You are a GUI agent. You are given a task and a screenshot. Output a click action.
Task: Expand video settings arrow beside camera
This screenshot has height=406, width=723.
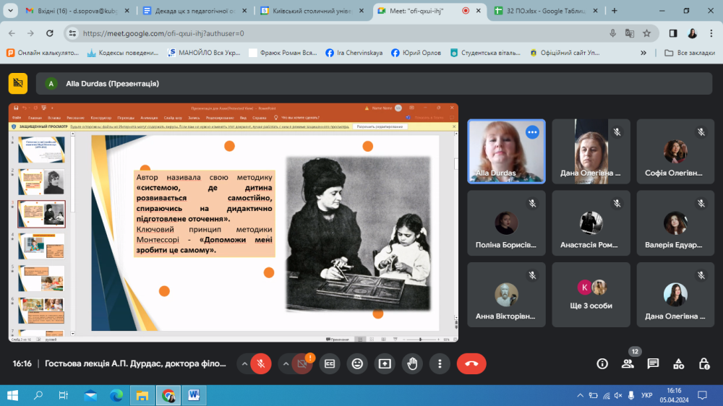pyautogui.click(x=286, y=363)
